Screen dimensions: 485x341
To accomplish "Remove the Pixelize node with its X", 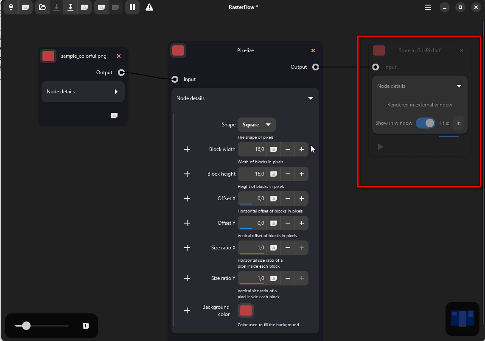I will point(313,50).
